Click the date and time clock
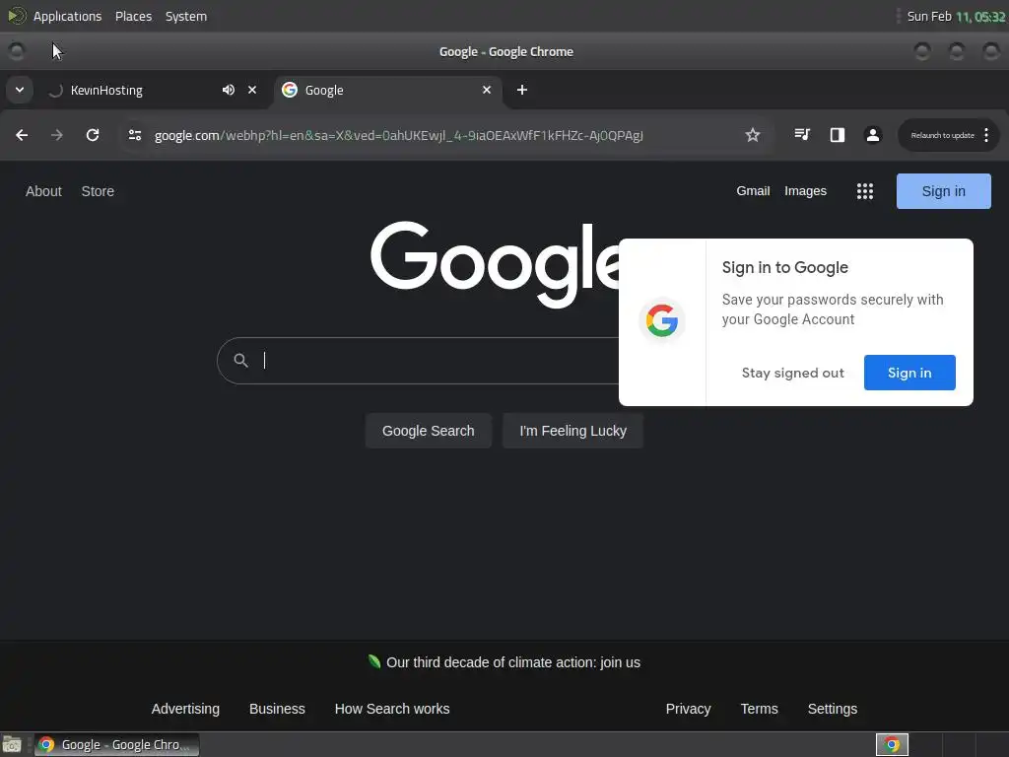The height and width of the screenshot is (757, 1009). [x=956, y=16]
